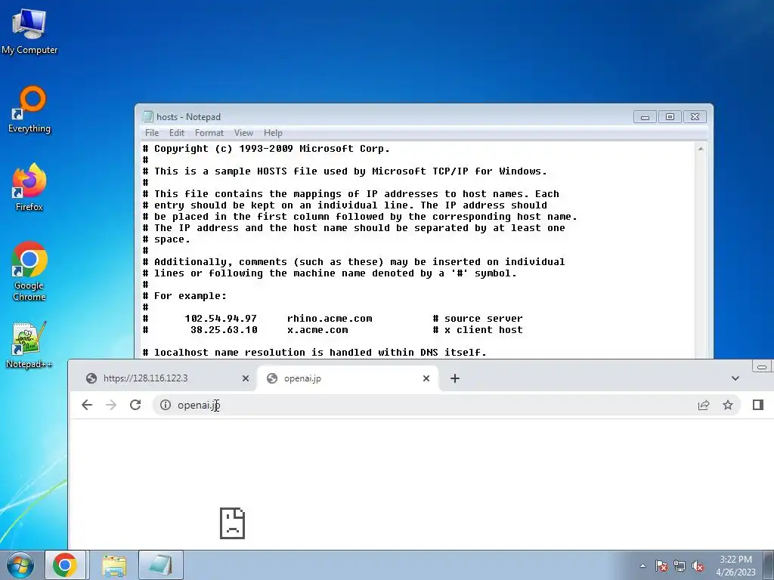View site information icon in address bar
The image size is (774, 580).
point(166,405)
